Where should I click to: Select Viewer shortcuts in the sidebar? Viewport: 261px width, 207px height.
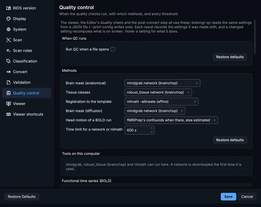pyautogui.click(x=27, y=114)
